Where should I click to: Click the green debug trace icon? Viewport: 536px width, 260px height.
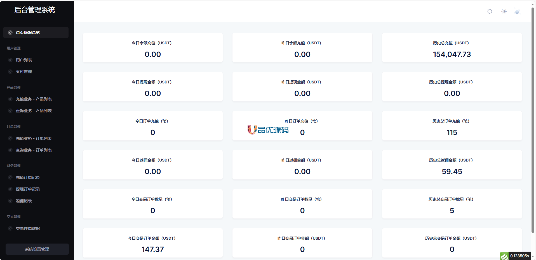pyautogui.click(x=504, y=256)
